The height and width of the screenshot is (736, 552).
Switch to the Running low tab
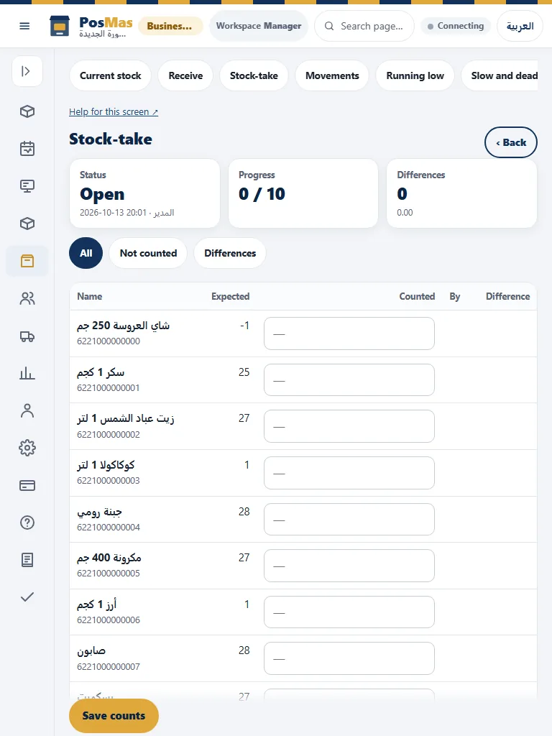click(x=415, y=75)
